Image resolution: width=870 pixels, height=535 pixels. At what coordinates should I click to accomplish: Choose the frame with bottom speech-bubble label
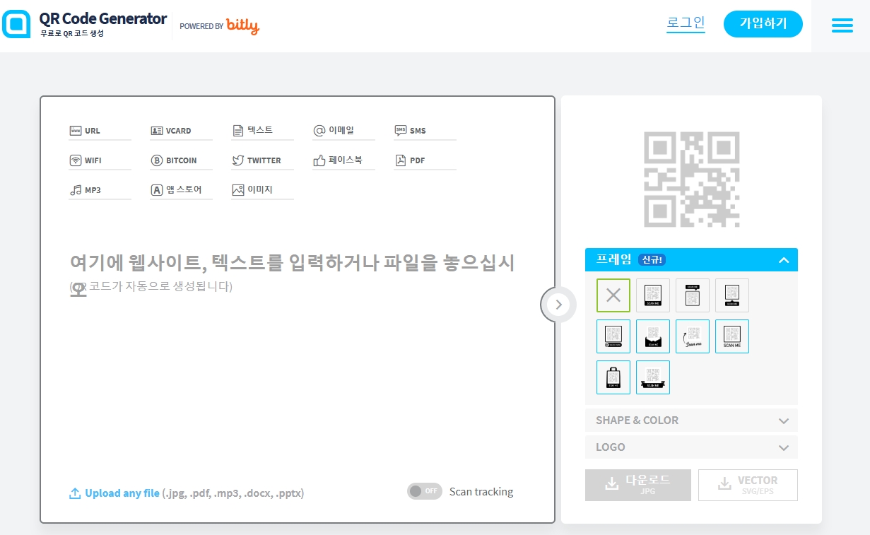732,295
